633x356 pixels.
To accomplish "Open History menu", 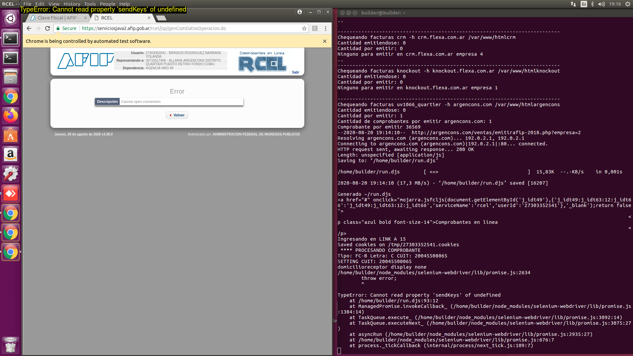I will (x=72, y=4).
